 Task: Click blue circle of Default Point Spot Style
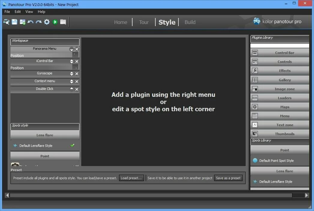click(x=255, y=160)
